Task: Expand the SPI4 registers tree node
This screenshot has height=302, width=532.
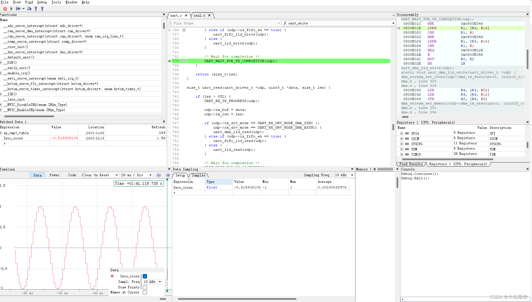Action: [x=402, y=134]
